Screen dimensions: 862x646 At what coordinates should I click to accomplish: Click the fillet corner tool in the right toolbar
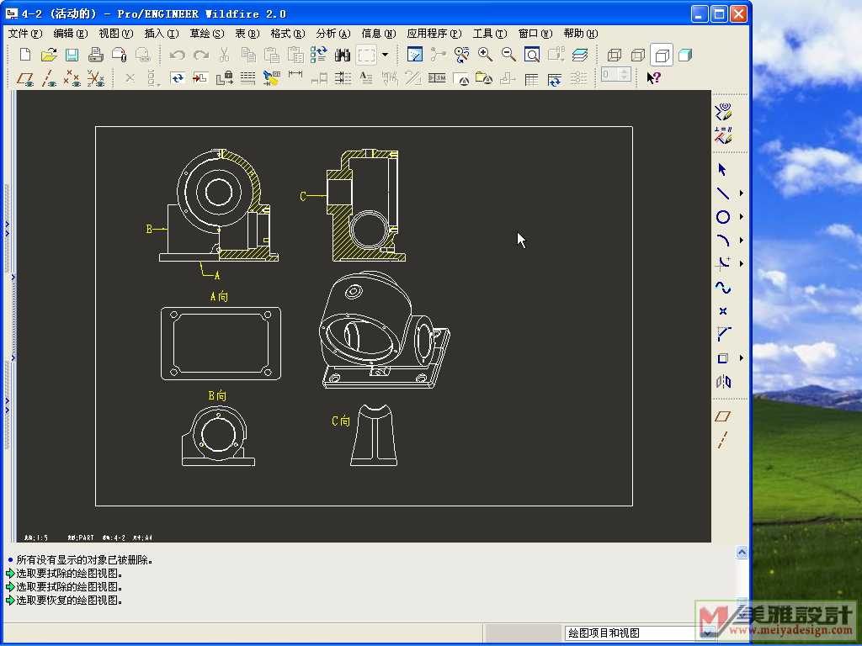coord(723,263)
